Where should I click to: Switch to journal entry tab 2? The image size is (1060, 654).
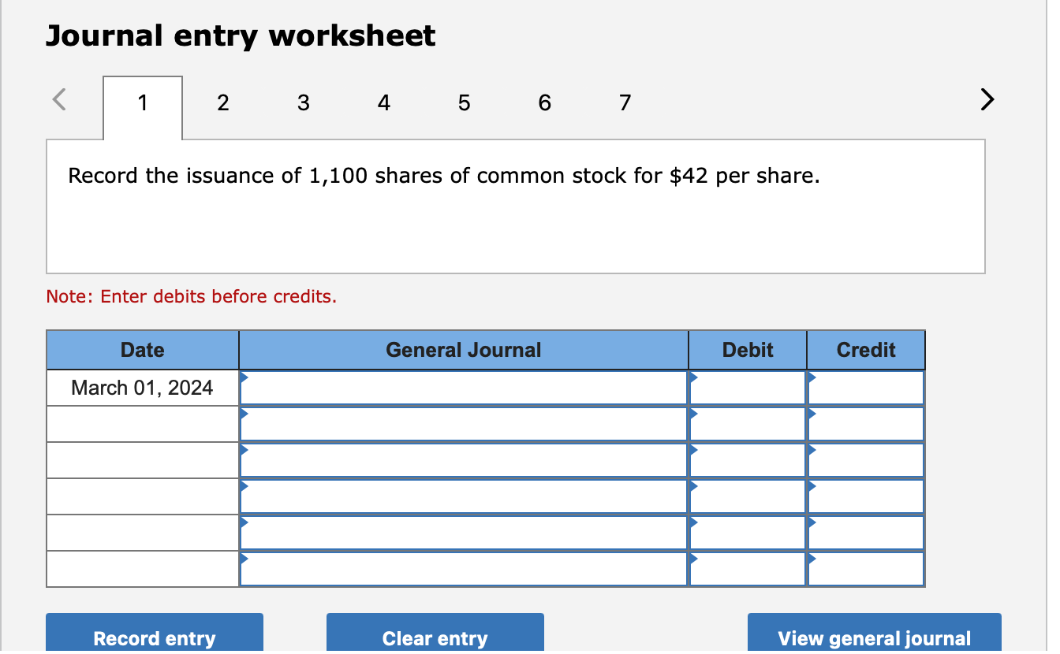(x=223, y=102)
